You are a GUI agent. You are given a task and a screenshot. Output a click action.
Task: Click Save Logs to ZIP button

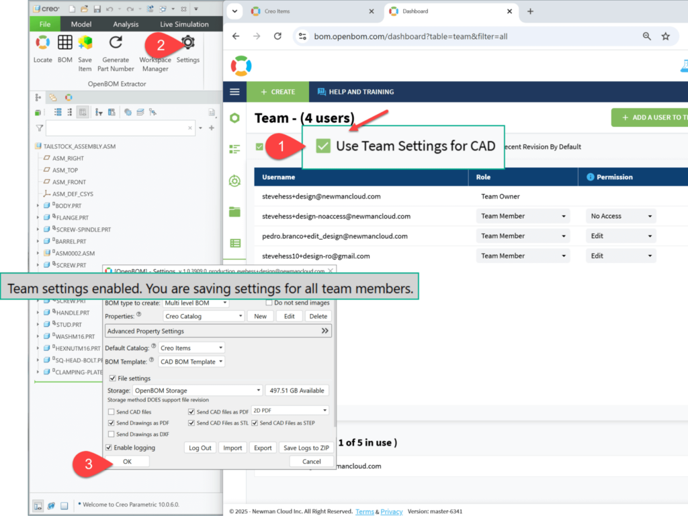(x=306, y=448)
